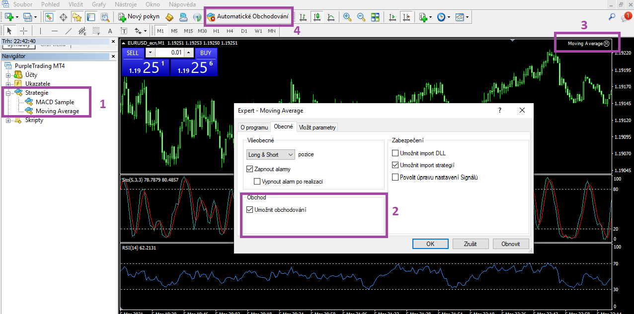Toggle Vypnout alarm po realizaci checkbox
This screenshot has width=634, height=314.
257,182
